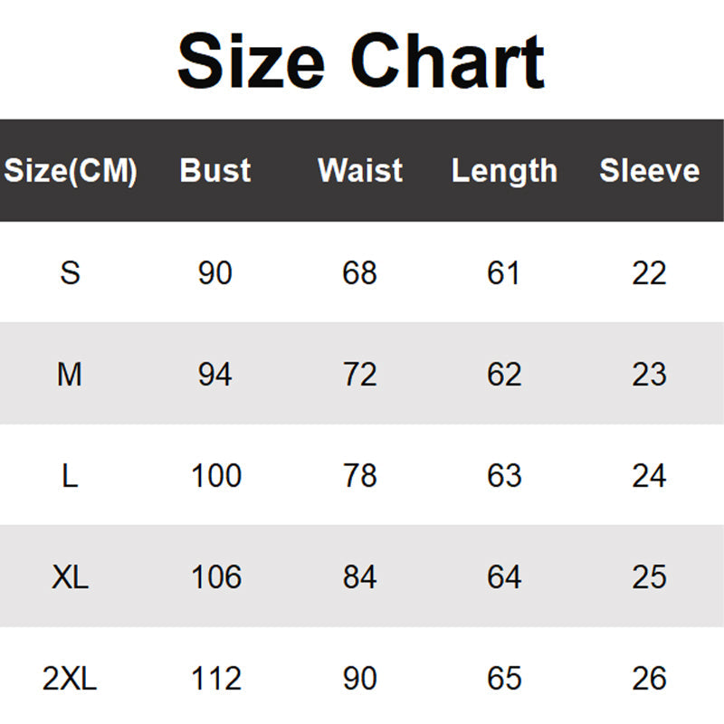Select sleeve value 22 for size S
Screen dimensions: 724x724
(650, 272)
